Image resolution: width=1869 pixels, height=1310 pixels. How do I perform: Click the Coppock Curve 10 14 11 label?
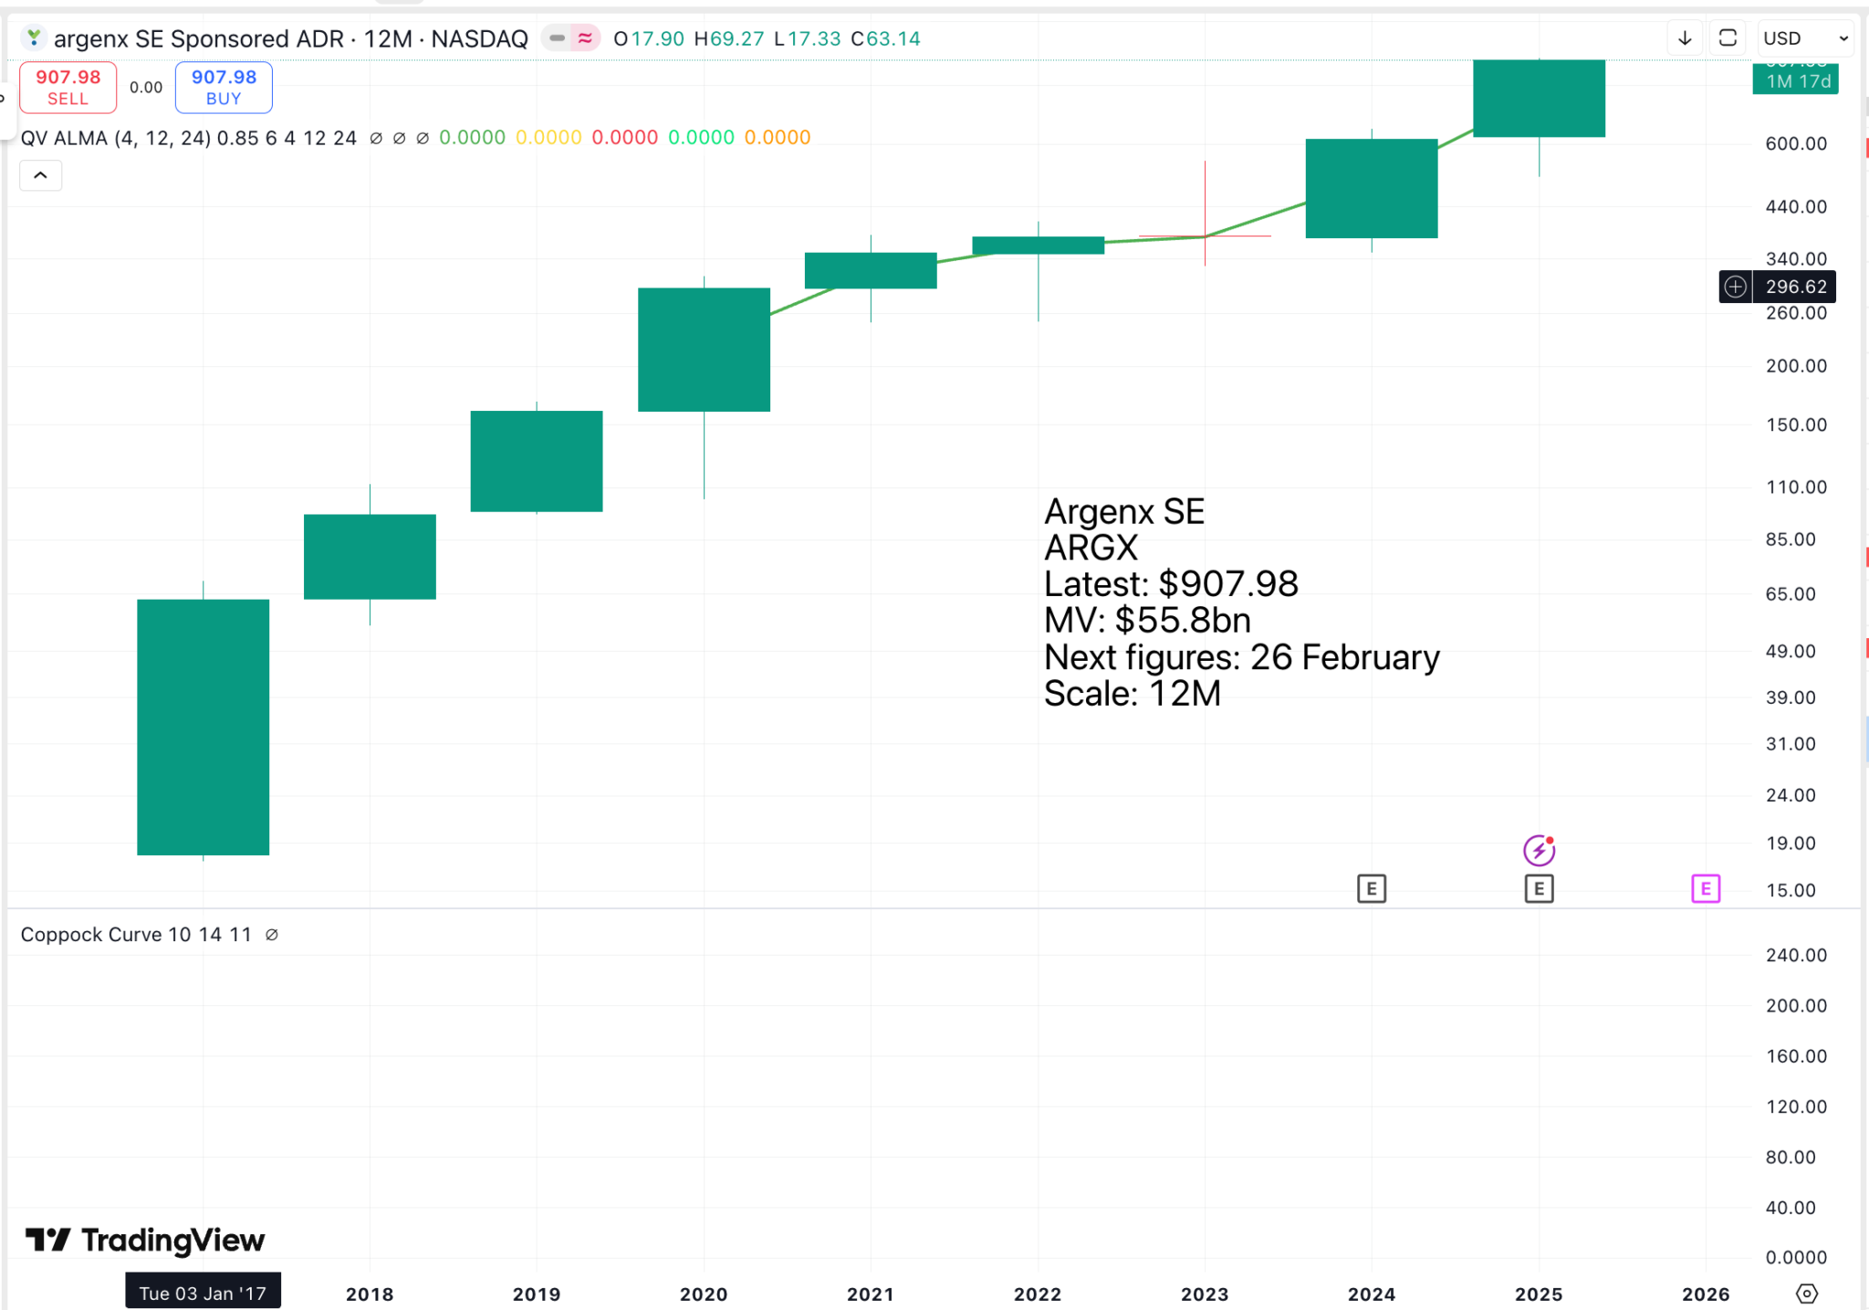coord(136,935)
